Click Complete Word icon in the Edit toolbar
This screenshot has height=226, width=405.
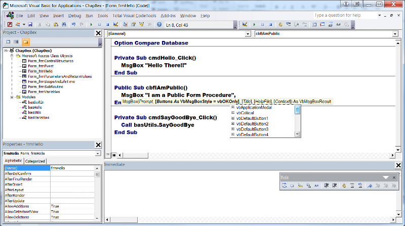[x=316, y=186]
